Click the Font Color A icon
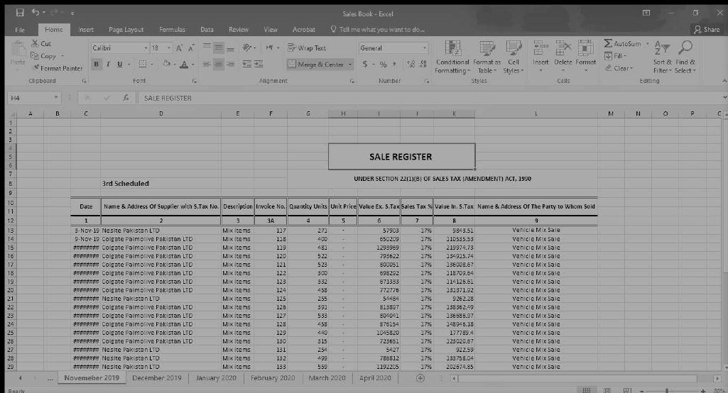The width and height of the screenshot is (728, 393). coord(184,64)
